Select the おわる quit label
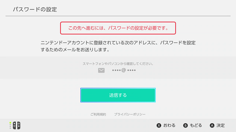Image resolution: width=236 pixels, height=132 pixels. coord(169,125)
